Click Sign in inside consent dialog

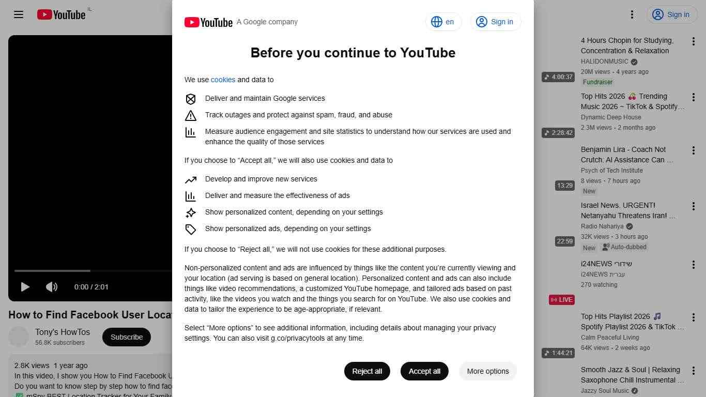(496, 22)
